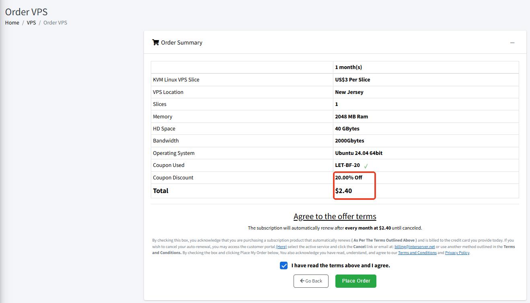Go back using the Go Back button
Screen dimensions: 530x303
click(x=311, y=281)
